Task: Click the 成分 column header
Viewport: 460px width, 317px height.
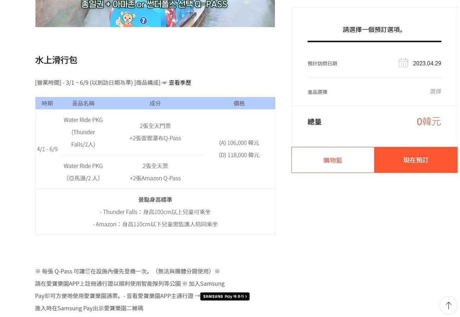Action: click(155, 103)
